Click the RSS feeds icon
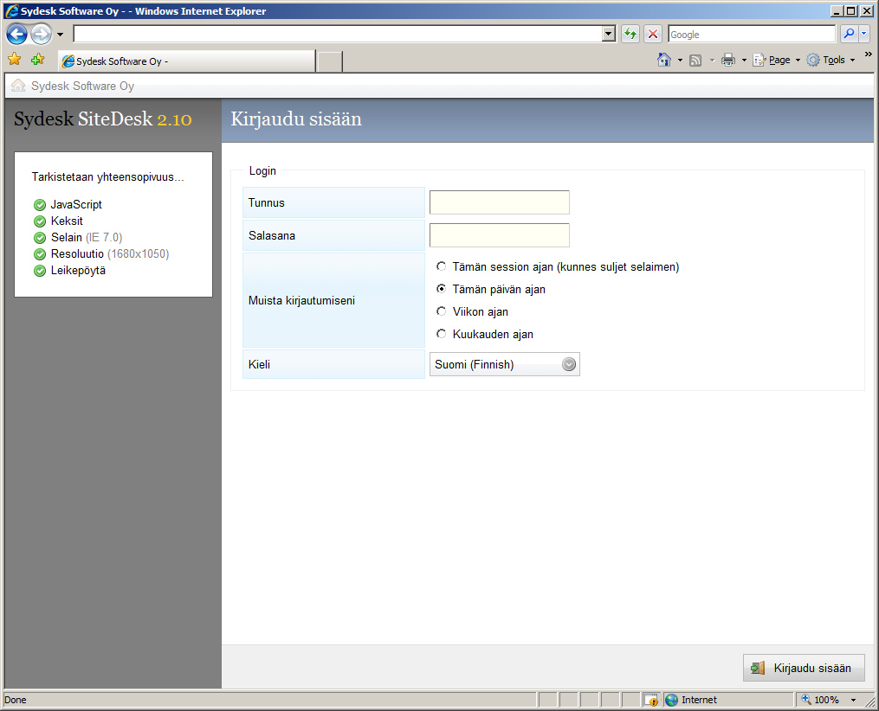Image resolution: width=879 pixels, height=711 pixels. pyautogui.click(x=695, y=60)
